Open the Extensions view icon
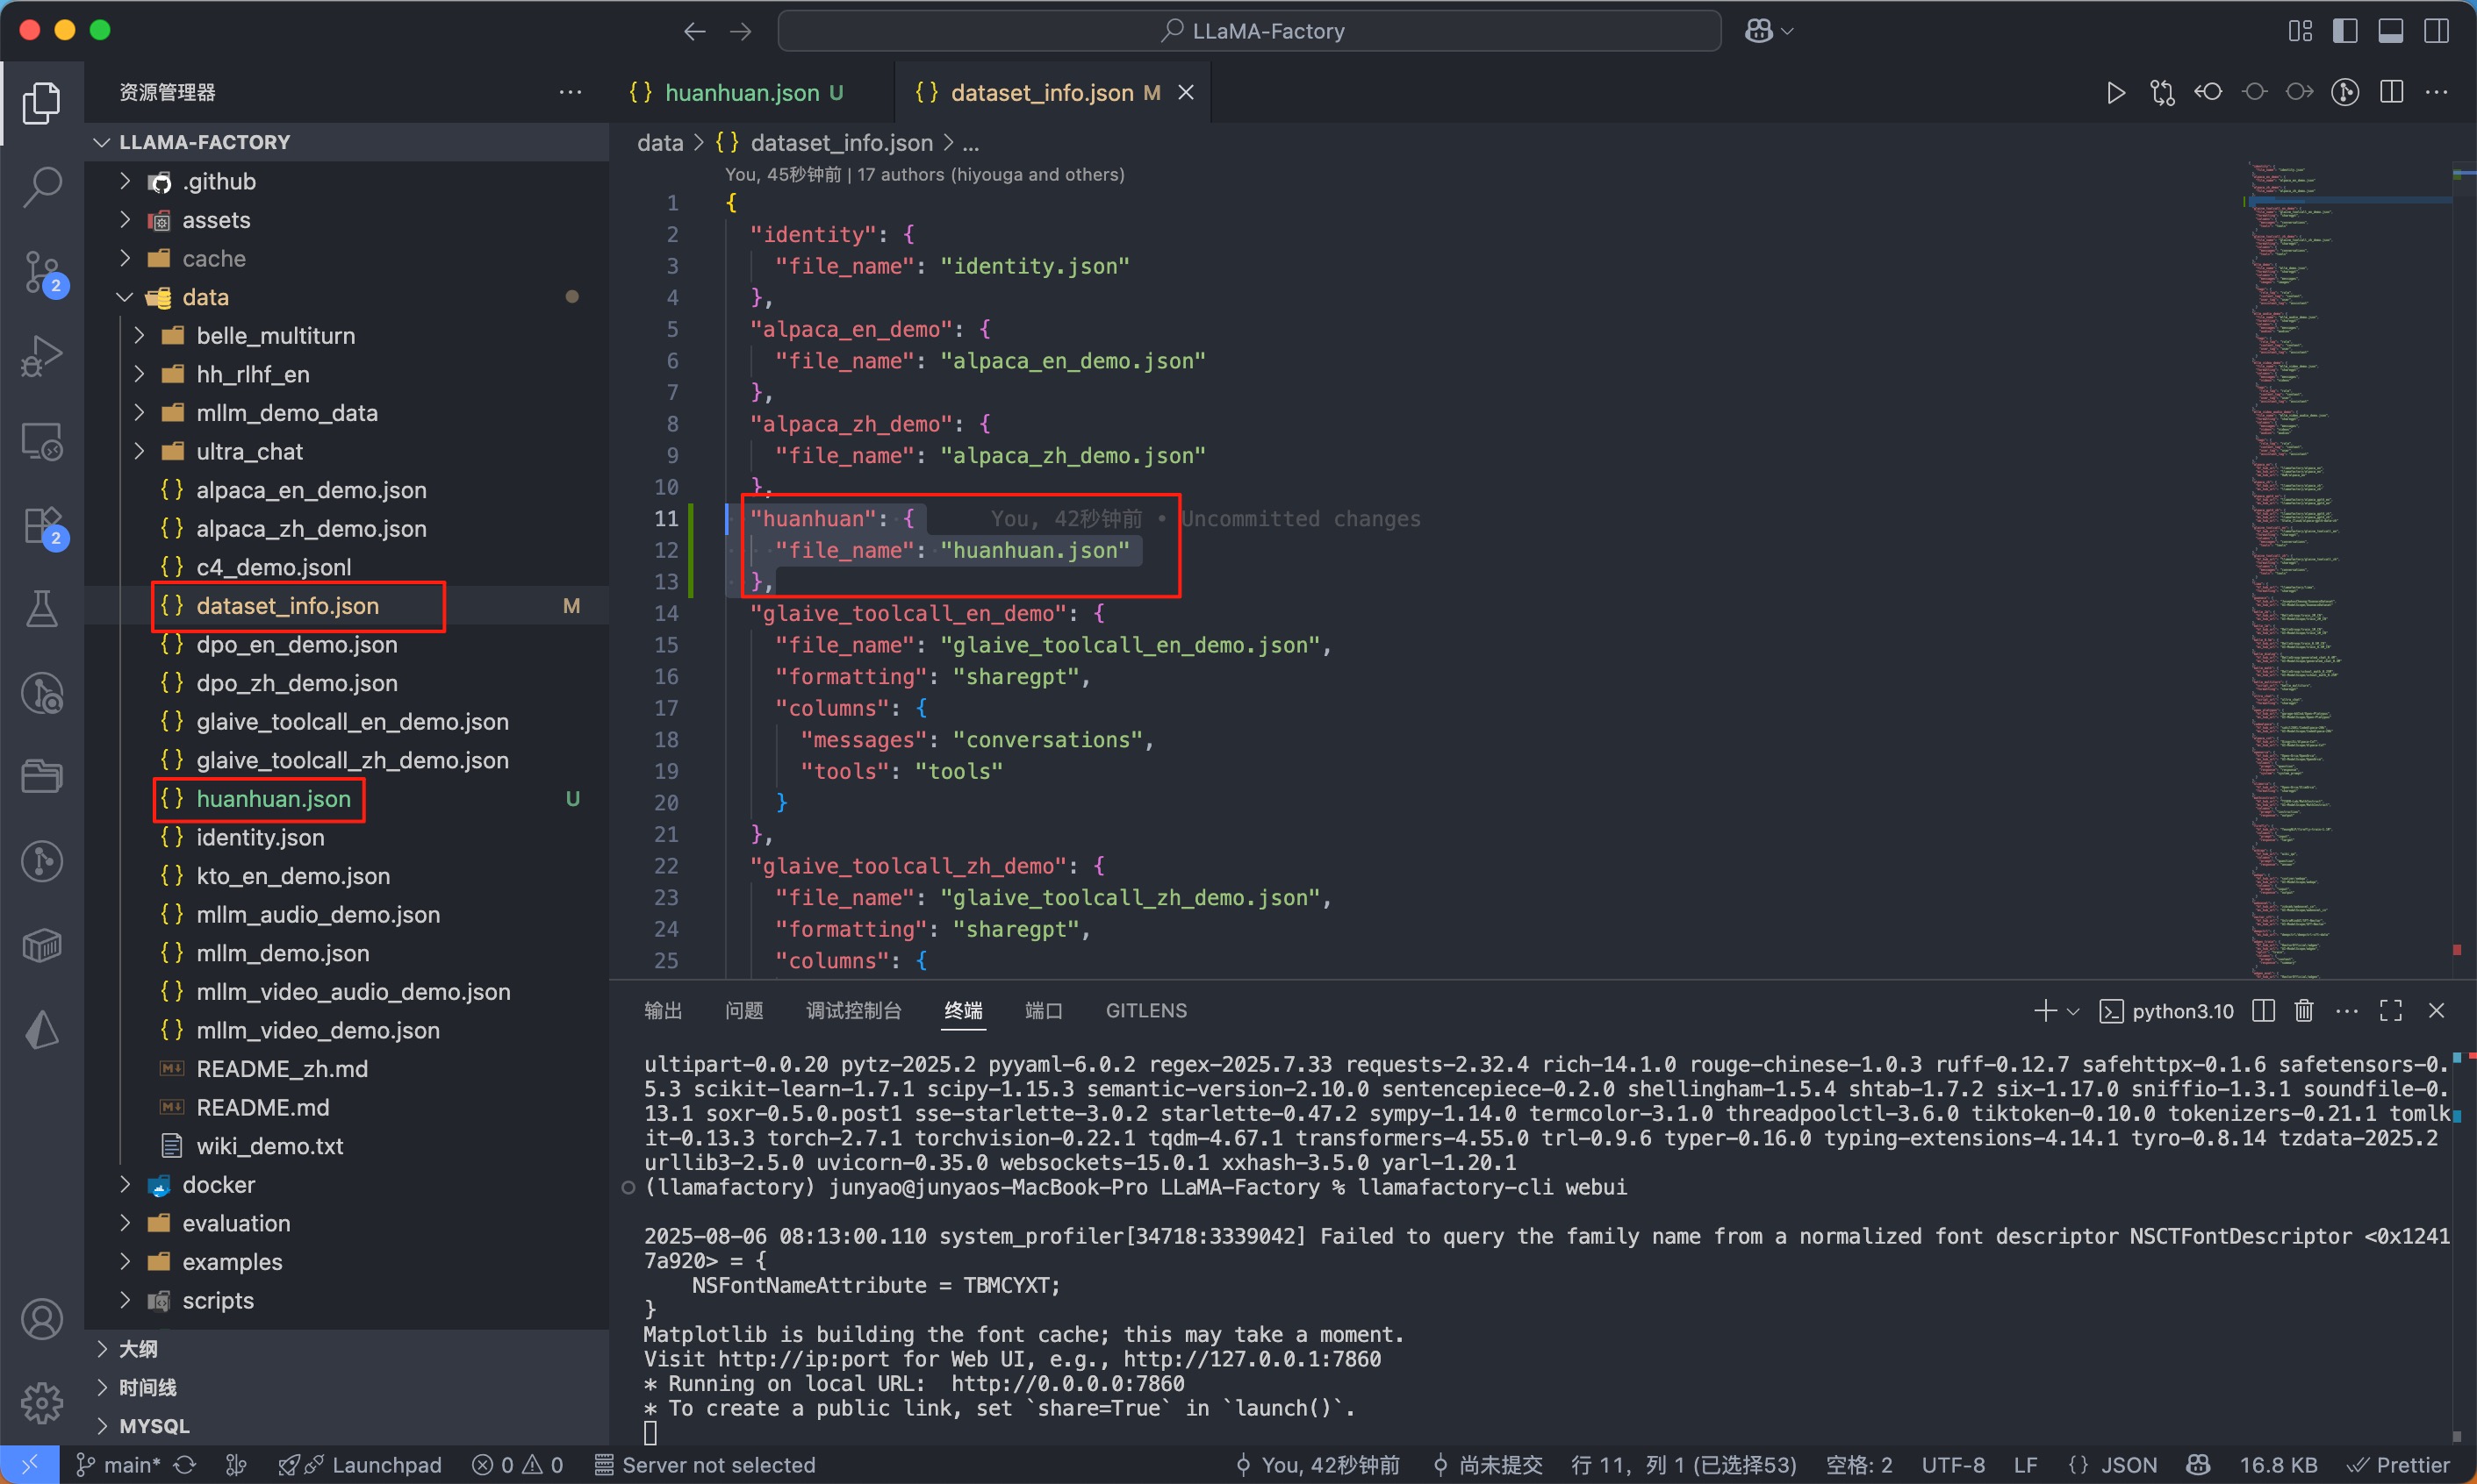The height and width of the screenshot is (1484, 2477). click(43, 526)
